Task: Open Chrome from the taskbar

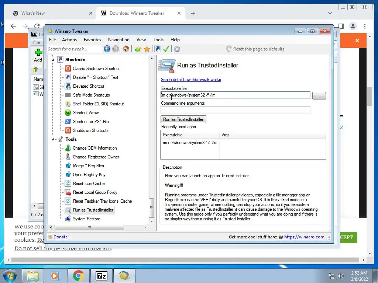Action: click(x=79, y=276)
